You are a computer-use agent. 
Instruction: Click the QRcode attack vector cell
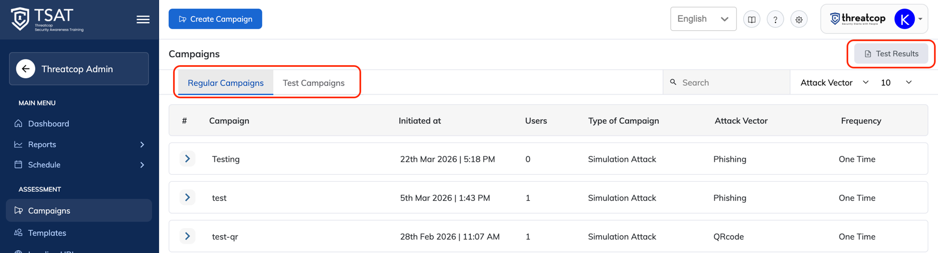(729, 237)
